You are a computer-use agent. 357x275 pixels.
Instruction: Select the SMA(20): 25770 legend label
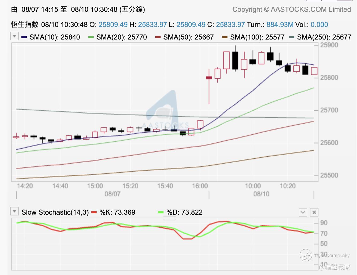click(x=121, y=37)
